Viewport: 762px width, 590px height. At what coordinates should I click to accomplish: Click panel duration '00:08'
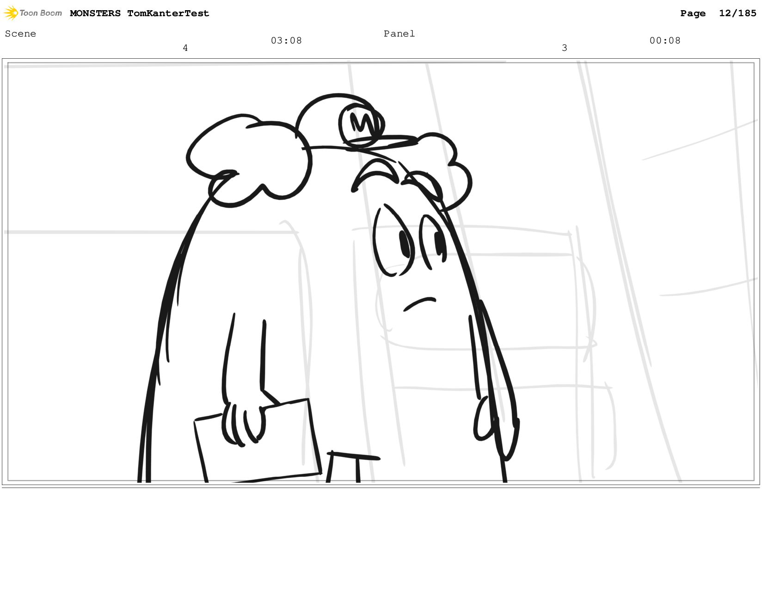click(665, 41)
